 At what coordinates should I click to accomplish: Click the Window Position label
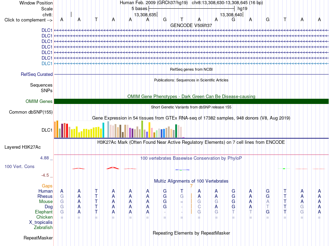(x=36, y=3)
